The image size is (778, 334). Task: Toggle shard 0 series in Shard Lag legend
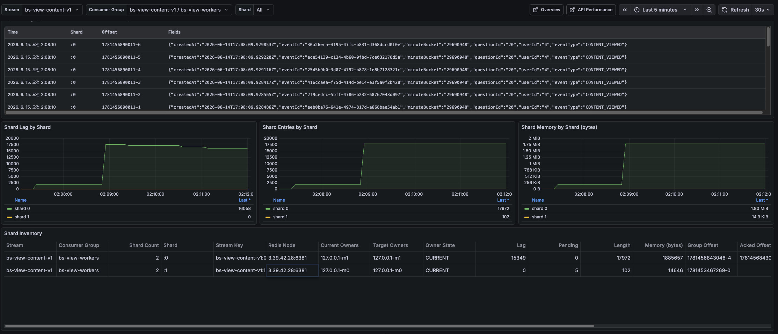point(22,209)
